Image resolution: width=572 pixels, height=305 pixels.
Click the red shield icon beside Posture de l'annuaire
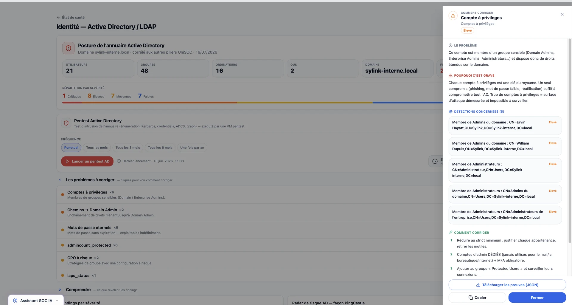click(x=69, y=48)
